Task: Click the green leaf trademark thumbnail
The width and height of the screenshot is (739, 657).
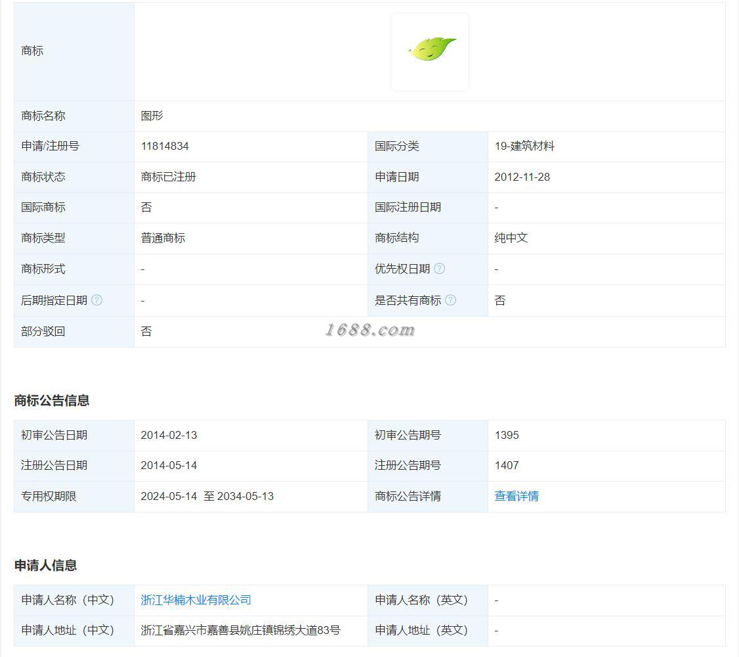Action: pos(430,51)
